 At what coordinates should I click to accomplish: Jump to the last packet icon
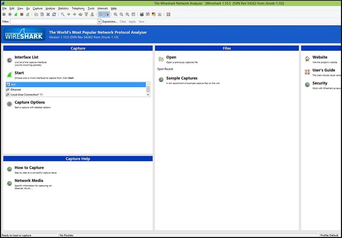pyautogui.click(x=92, y=14)
